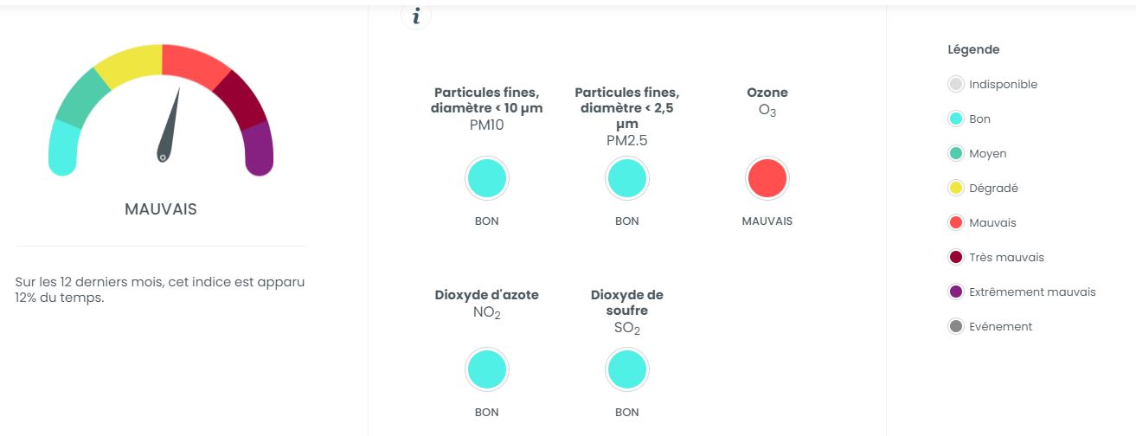
Task: Click the Extrêmement mauvais purple dot
Action: (x=956, y=292)
